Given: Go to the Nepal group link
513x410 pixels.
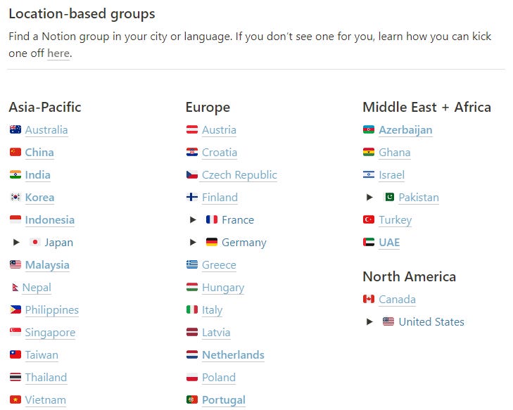Looking at the screenshot, I should pos(37,288).
